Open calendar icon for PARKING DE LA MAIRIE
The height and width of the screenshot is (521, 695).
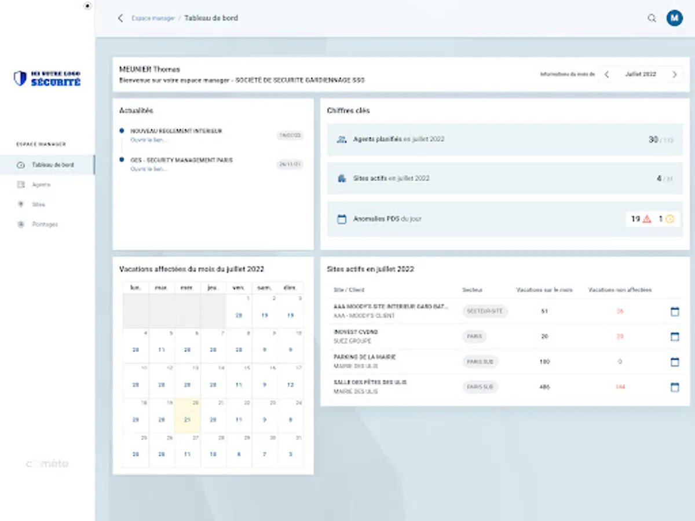coord(675,362)
